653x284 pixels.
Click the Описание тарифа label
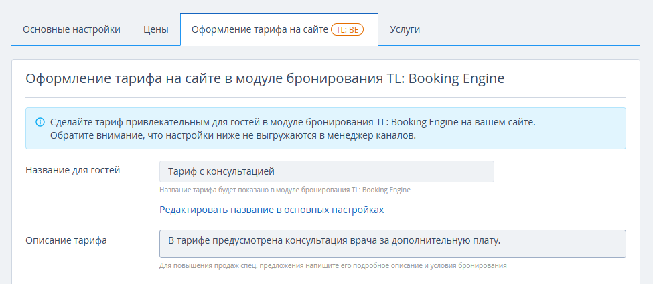pos(66,240)
